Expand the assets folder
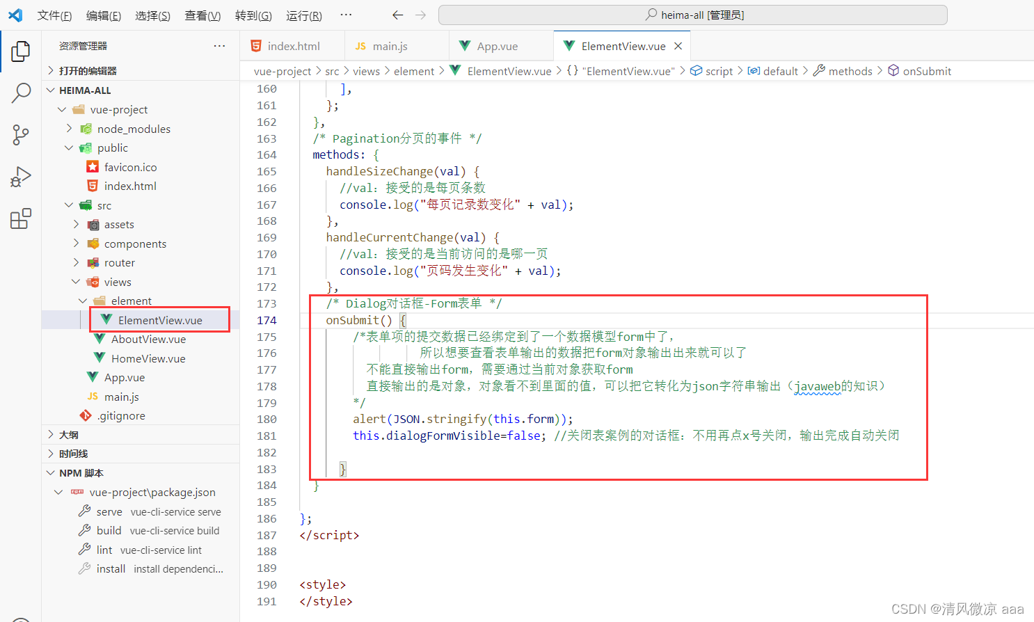This screenshot has width=1034, height=622. pos(119,224)
